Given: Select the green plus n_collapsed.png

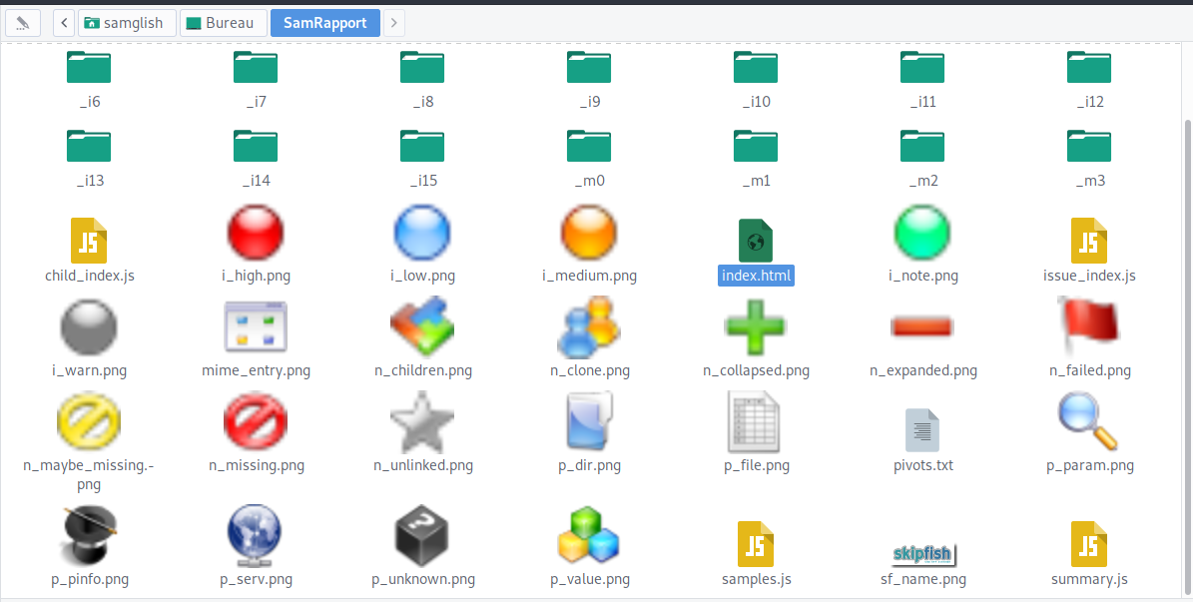Looking at the screenshot, I should pyautogui.click(x=756, y=328).
